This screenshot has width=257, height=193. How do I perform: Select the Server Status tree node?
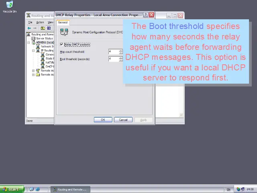44,39
